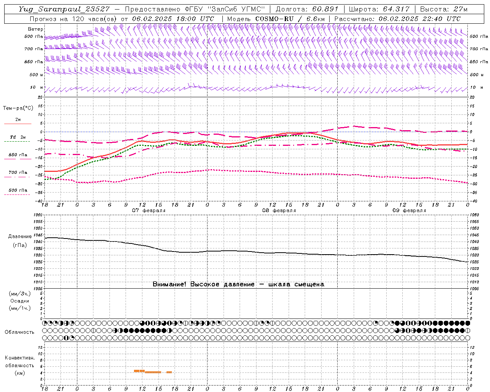The image size is (490, 392).
Task: Click the Ветер wind panel label
Action: click(x=36, y=29)
